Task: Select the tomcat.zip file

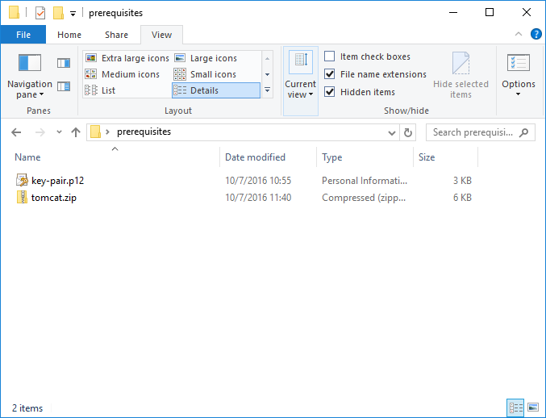Action: 54,197
